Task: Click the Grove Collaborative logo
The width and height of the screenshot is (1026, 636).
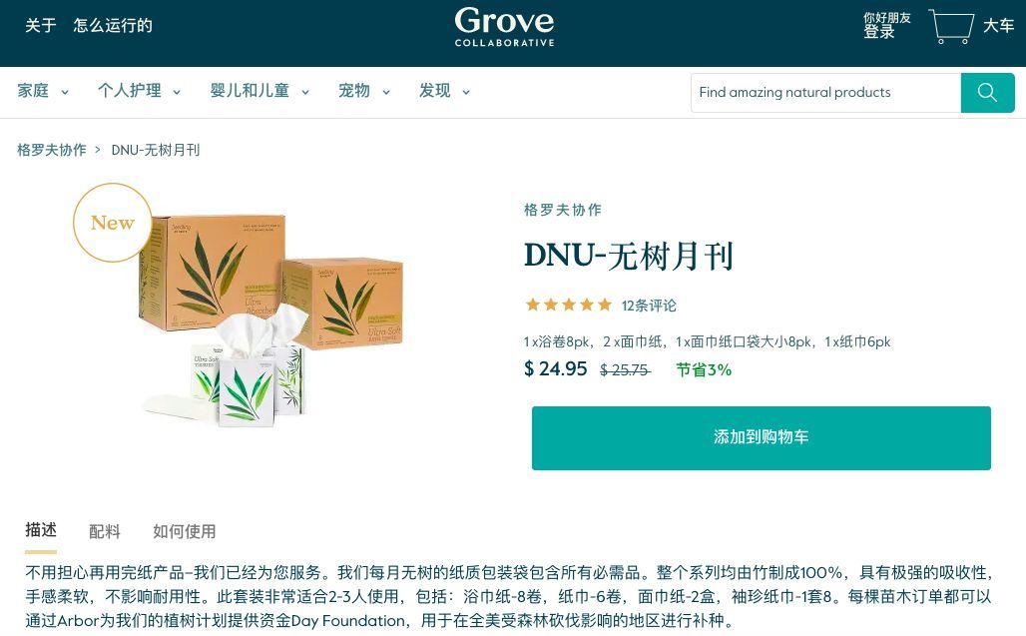Action: point(504,27)
